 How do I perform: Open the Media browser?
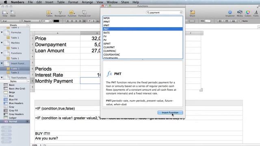pos(240,13)
